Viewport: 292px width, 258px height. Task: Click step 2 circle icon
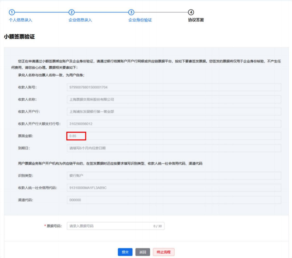pos(71,12)
